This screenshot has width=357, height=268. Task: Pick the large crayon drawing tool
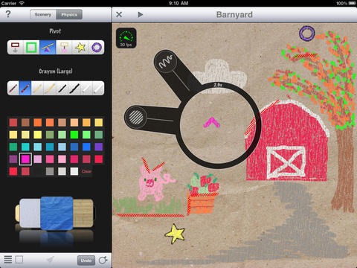[25, 88]
